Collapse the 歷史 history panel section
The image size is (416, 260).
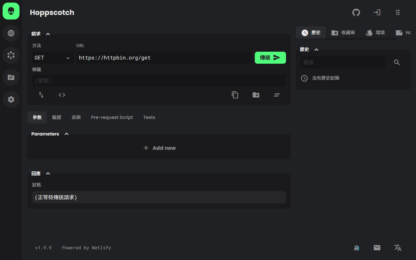[x=316, y=49]
